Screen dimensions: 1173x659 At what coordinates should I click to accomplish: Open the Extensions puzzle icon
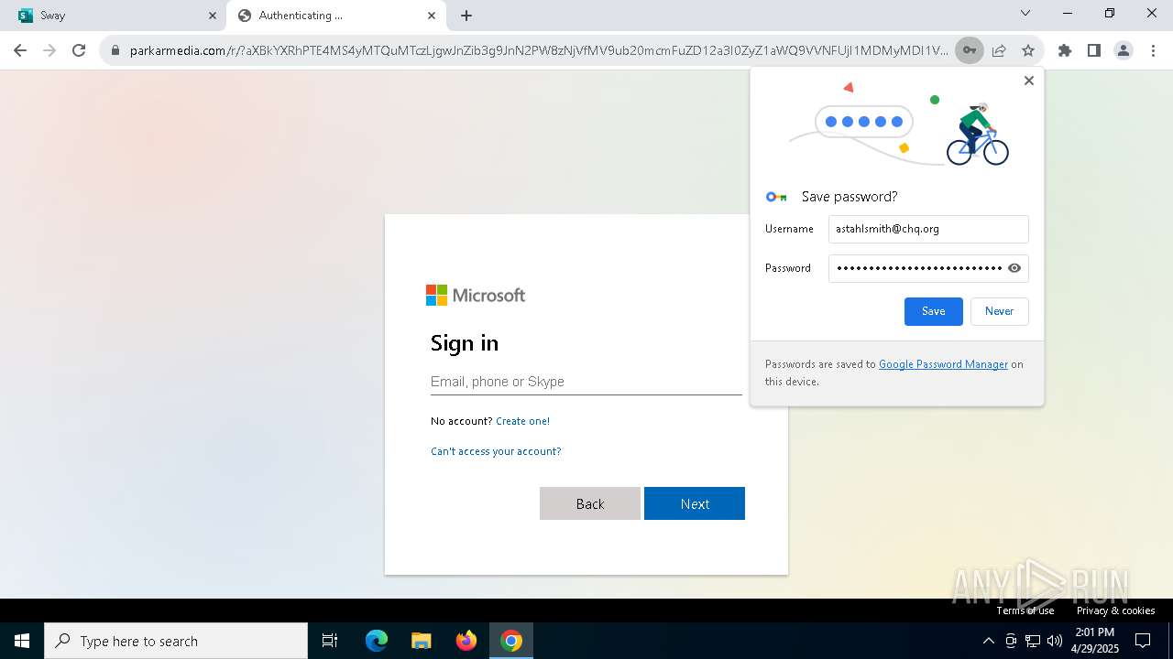[1065, 50]
